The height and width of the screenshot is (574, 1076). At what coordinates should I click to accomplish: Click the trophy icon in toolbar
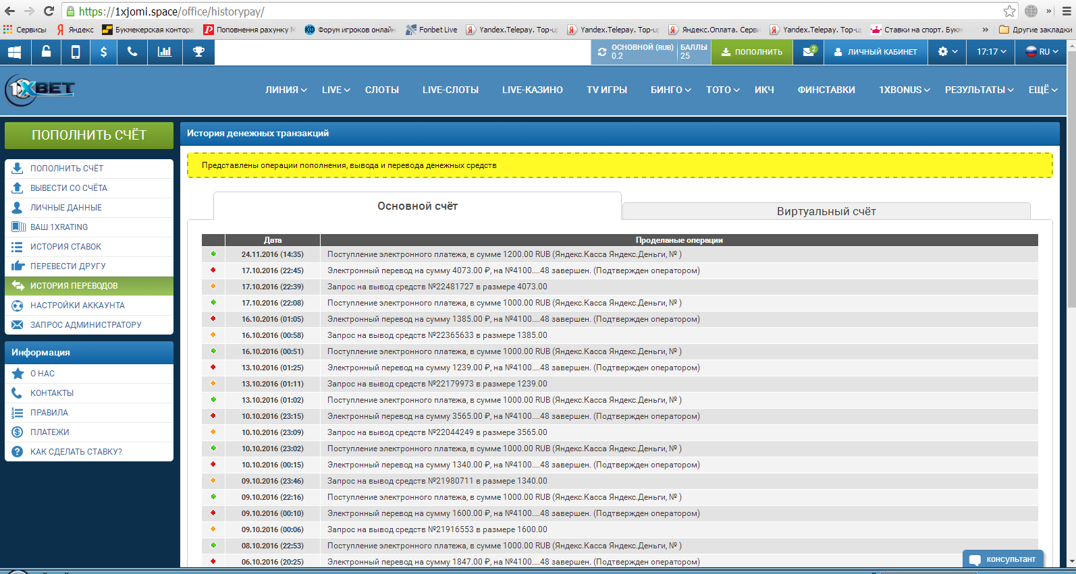198,52
